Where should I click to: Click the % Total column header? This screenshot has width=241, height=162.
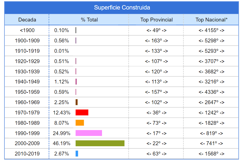click(89, 20)
